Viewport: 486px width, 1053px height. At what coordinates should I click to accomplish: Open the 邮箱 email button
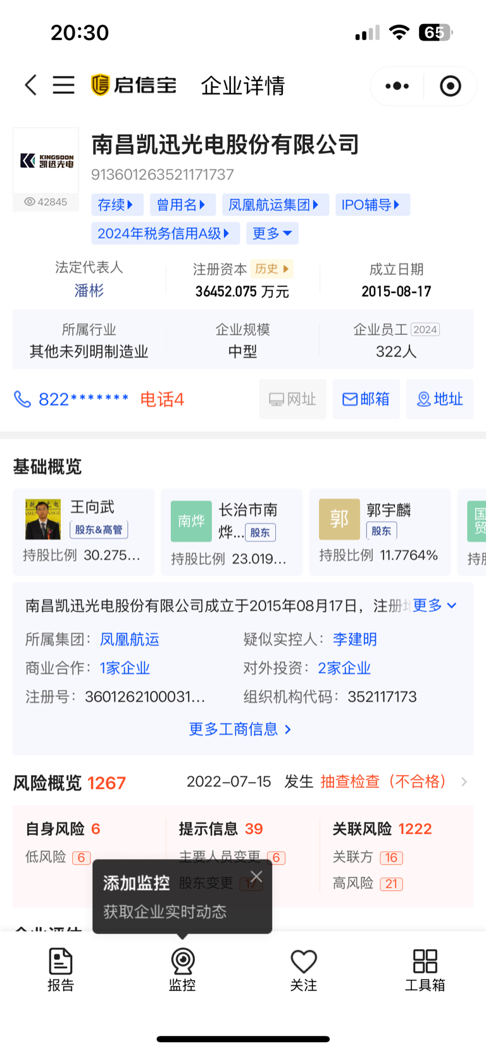[366, 399]
